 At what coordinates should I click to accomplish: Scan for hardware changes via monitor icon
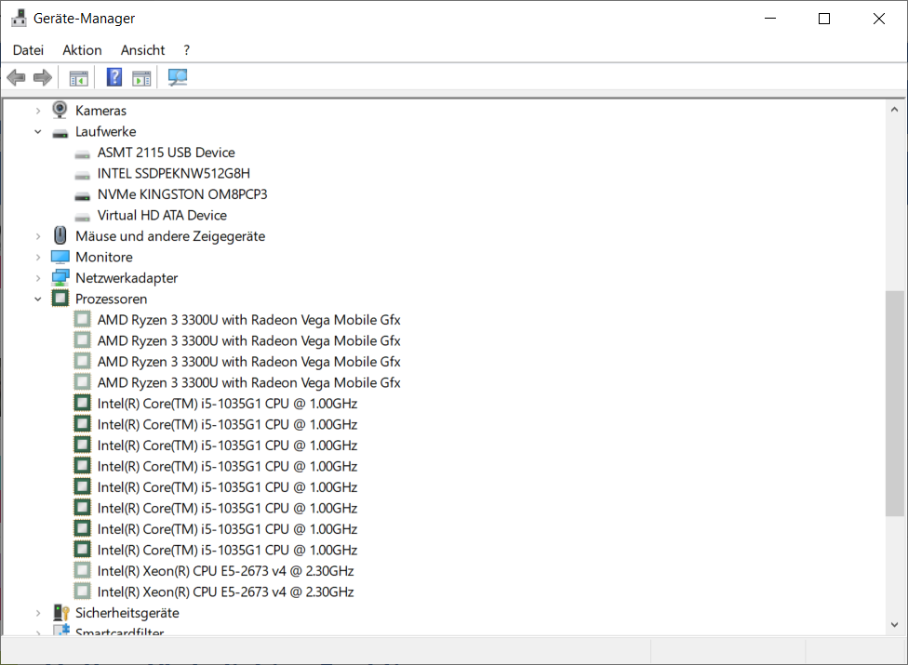pos(177,77)
